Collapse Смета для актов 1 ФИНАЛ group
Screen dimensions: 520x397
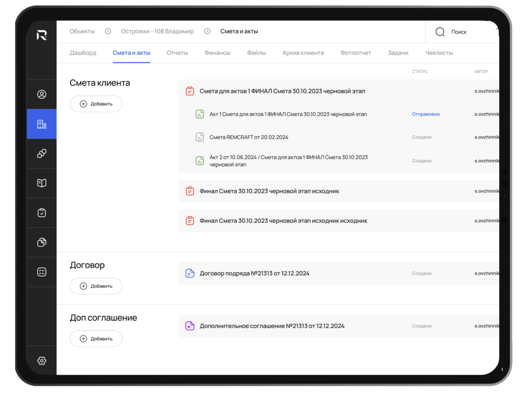tap(282, 91)
